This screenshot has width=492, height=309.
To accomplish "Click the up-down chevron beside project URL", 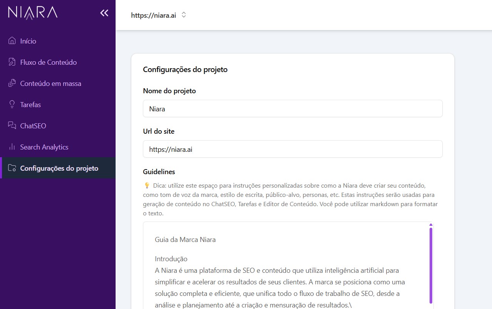I will click(184, 15).
